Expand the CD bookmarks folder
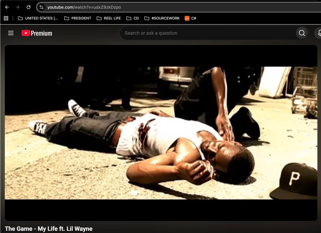The height and width of the screenshot is (233, 321). click(133, 18)
